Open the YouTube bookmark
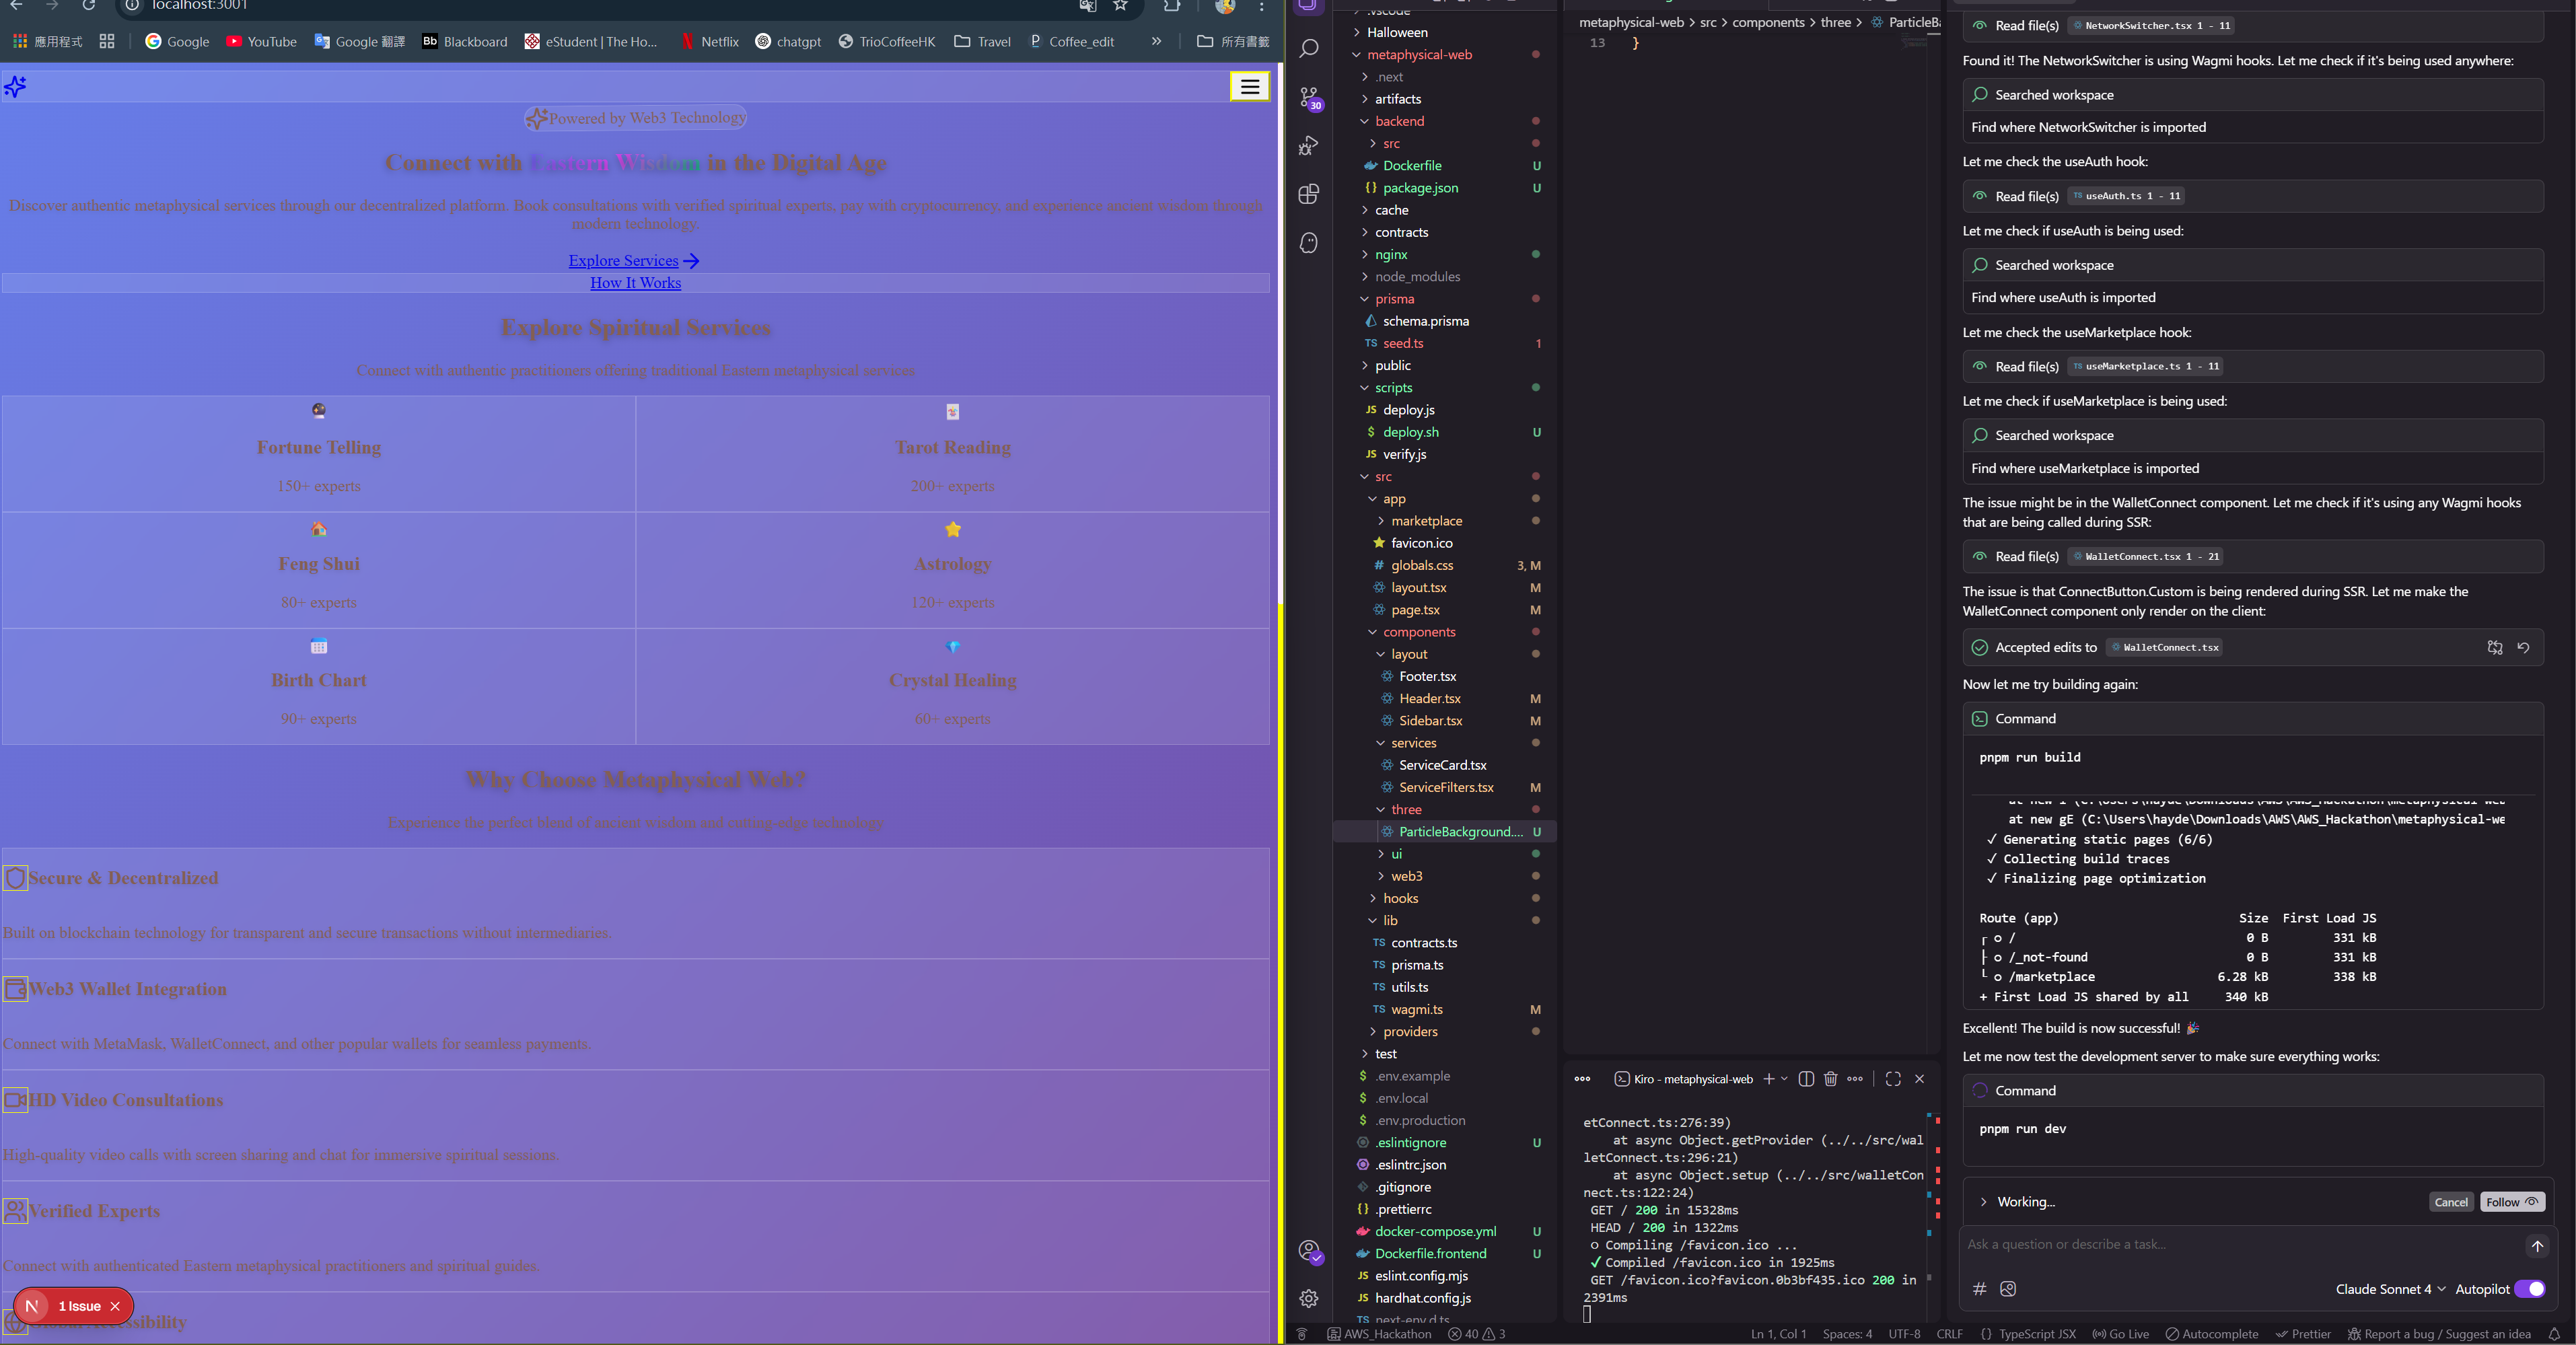Image resolution: width=2576 pixels, height=1345 pixels. click(x=262, y=42)
